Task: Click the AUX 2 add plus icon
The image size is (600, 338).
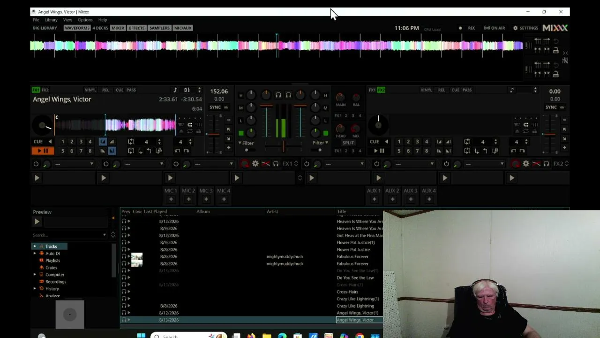Action: (x=392, y=199)
